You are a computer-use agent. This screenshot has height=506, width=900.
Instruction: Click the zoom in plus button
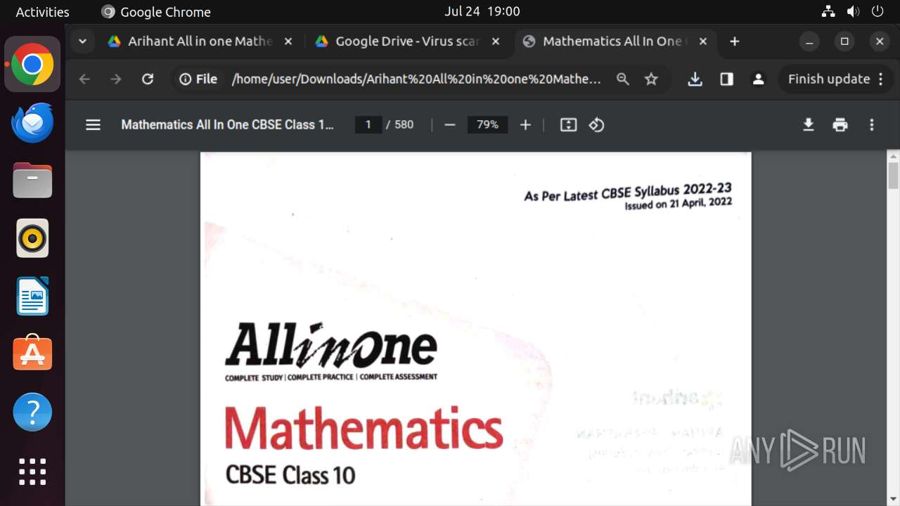coord(525,125)
